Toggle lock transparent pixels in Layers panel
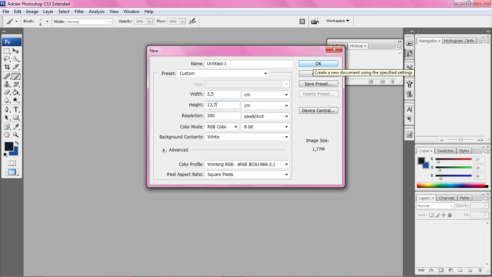492x277 pixels. 431,215
